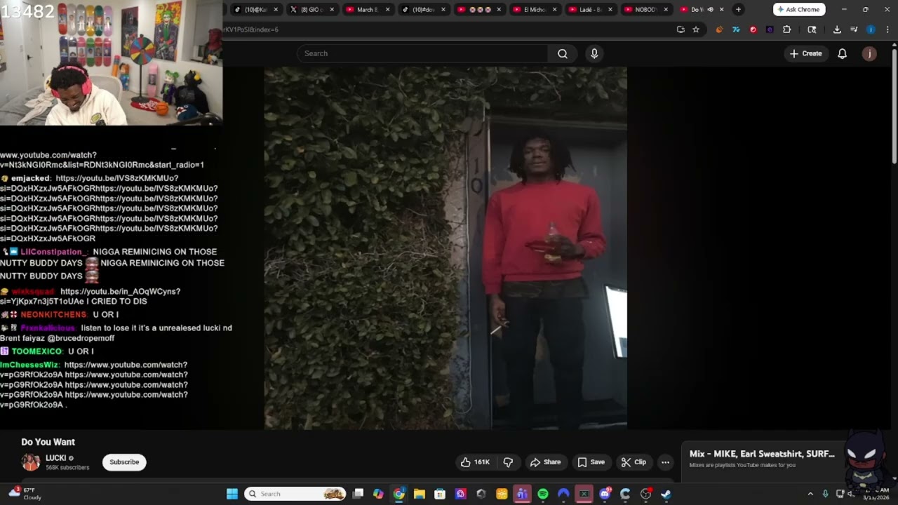Click the red extension icon in the toolbar
This screenshot has height=505, width=898.
point(753,29)
